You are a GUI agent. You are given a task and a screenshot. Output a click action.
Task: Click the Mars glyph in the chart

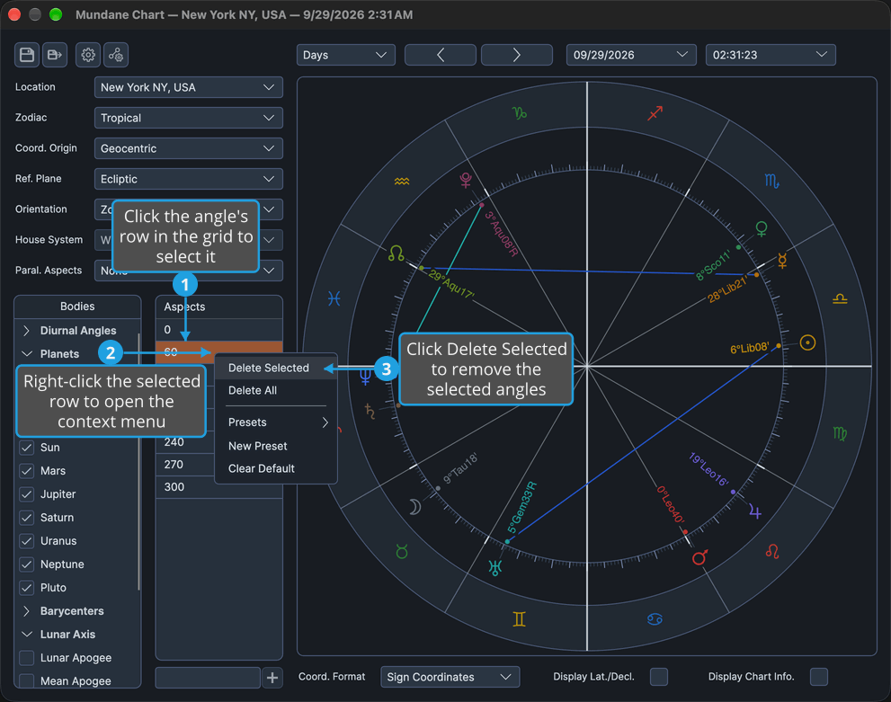[x=699, y=557]
